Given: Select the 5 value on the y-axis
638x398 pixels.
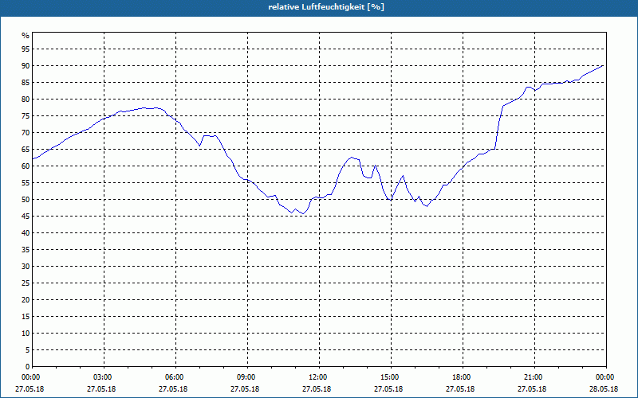Looking at the screenshot, I should coord(28,350).
